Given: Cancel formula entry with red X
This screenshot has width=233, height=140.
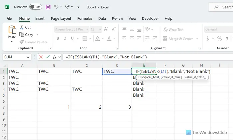Looking at the screenshot, I should 41,57.
